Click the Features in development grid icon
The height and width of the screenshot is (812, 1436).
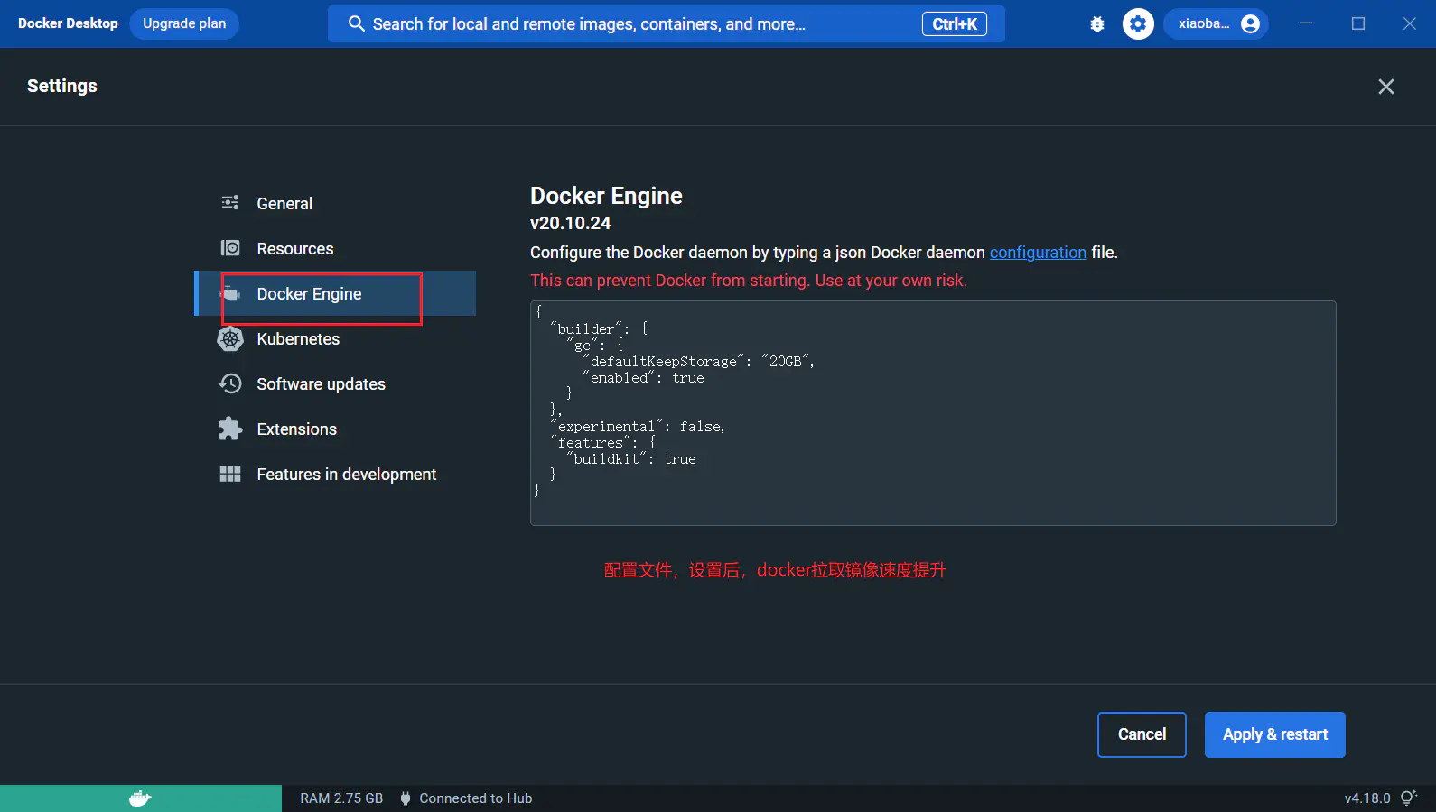tap(230, 474)
